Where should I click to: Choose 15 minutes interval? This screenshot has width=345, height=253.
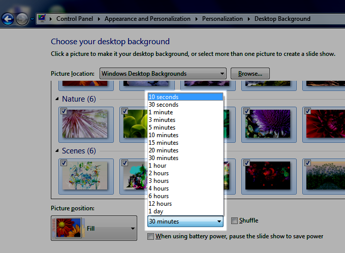tap(185, 143)
